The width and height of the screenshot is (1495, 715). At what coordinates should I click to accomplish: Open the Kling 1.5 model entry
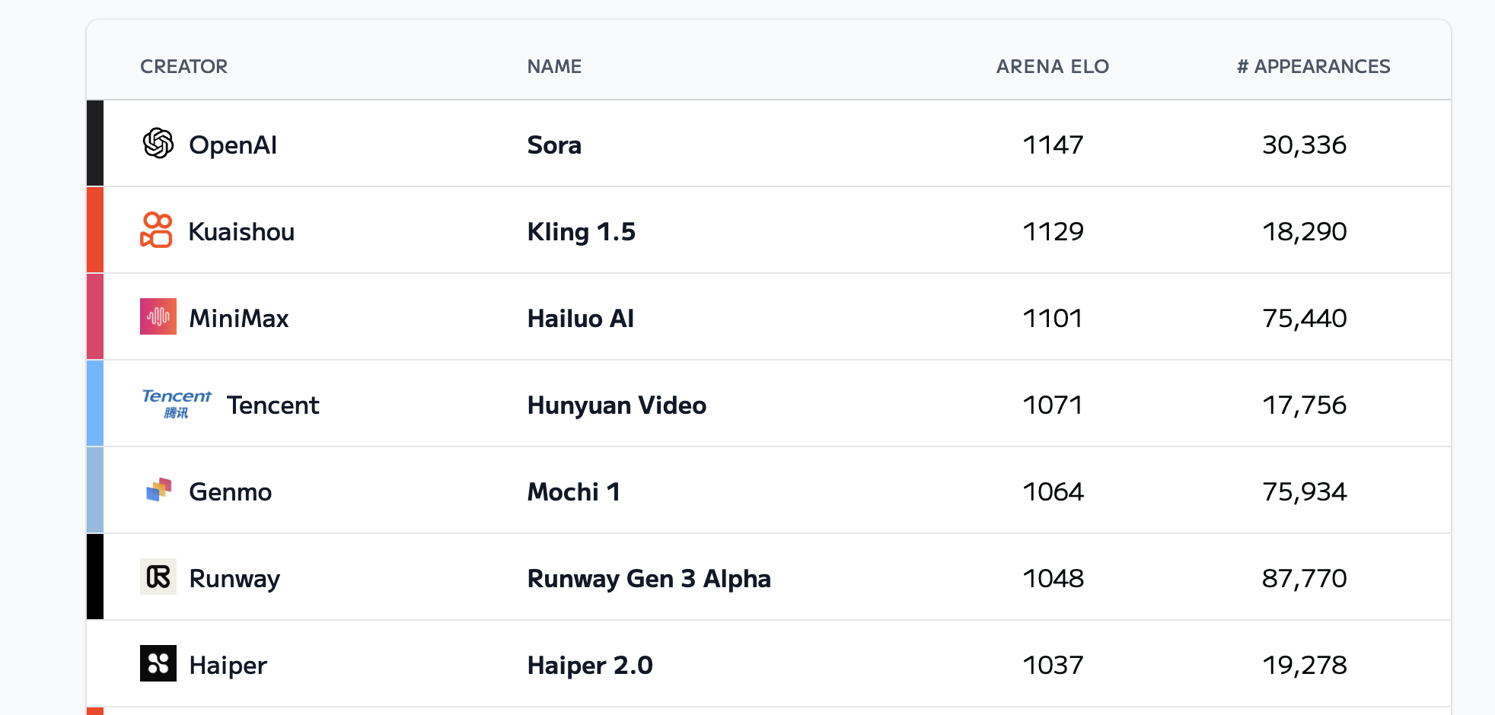(581, 231)
